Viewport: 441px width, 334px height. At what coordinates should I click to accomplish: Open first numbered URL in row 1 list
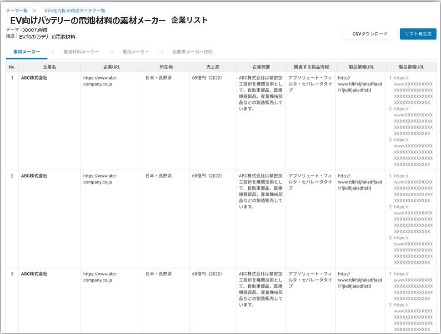coord(413,90)
